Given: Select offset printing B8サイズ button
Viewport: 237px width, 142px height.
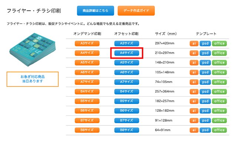Looking at the screenshot, I should click(127, 130).
